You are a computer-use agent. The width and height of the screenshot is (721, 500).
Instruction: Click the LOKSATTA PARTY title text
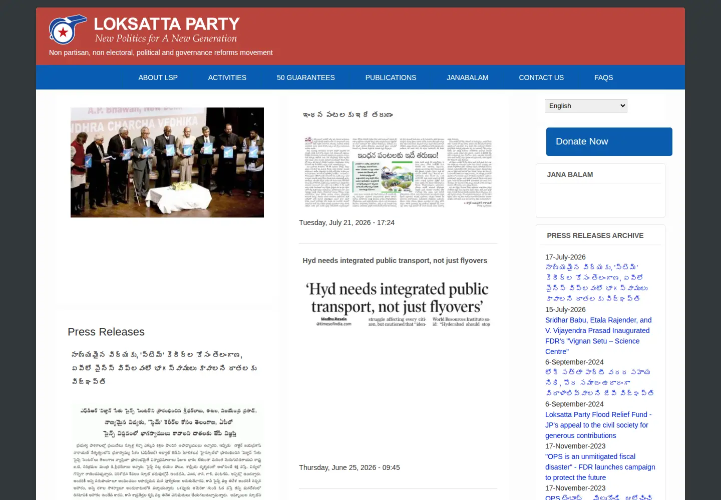click(x=167, y=23)
